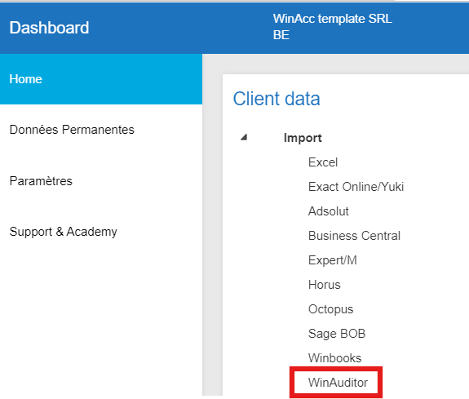Open Données Permanentes in the sidebar
Viewport: 469px width, 399px height.
tap(72, 130)
